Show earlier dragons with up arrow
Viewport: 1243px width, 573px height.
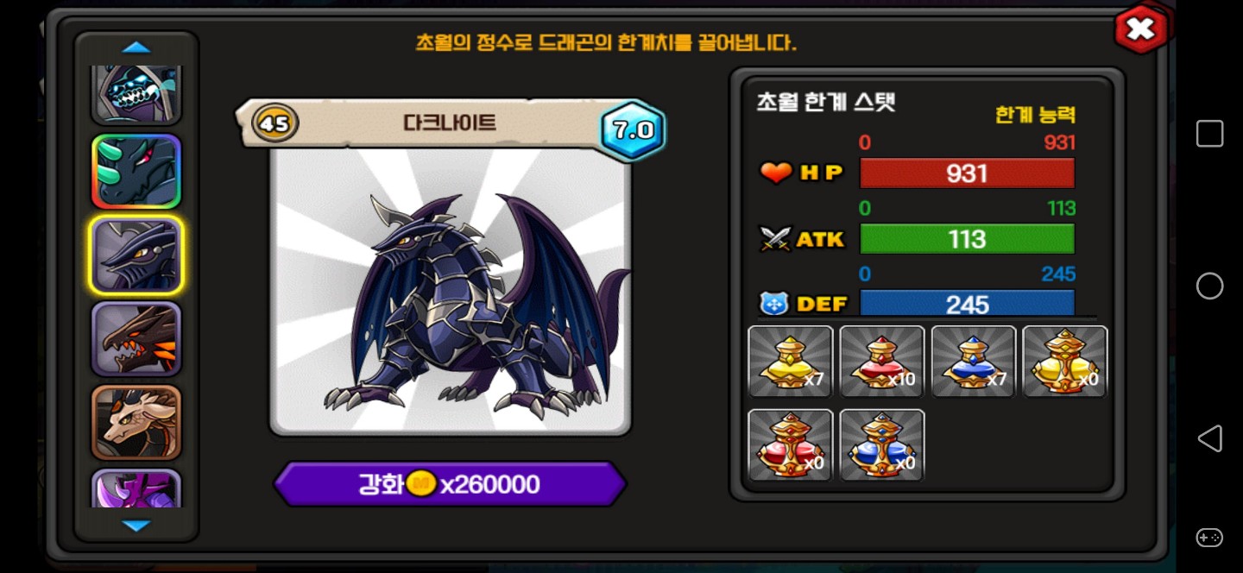136,48
